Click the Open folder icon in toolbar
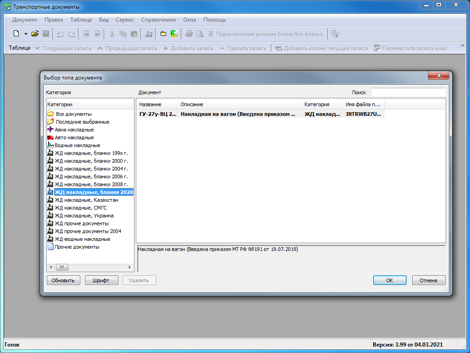This screenshot has height=353, width=470. point(35,34)
